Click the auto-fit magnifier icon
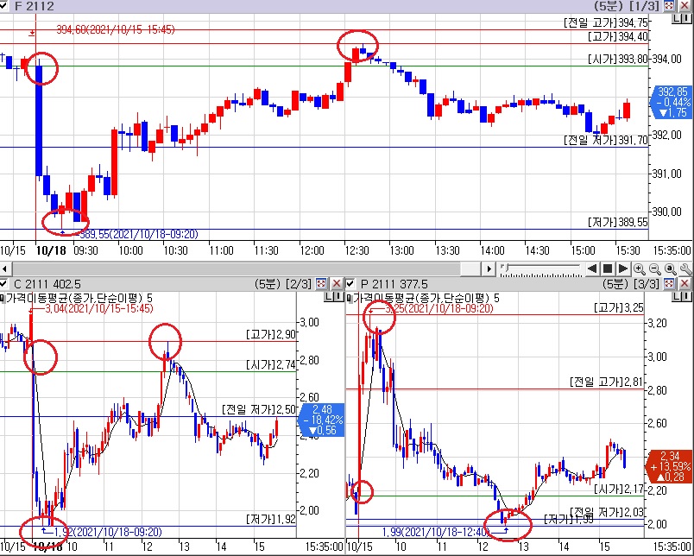Screen dimensions: 694x556 point(670,269)
